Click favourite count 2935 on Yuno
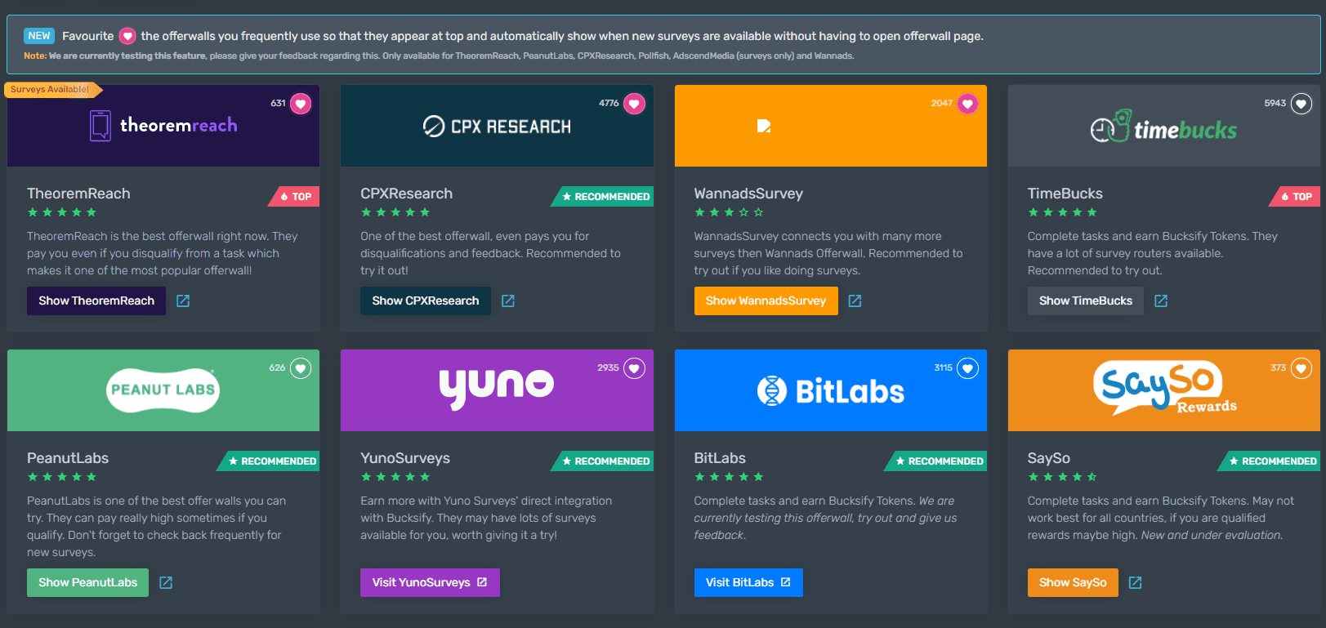This screenshot has width=1326, height=628. coord(608,367)
